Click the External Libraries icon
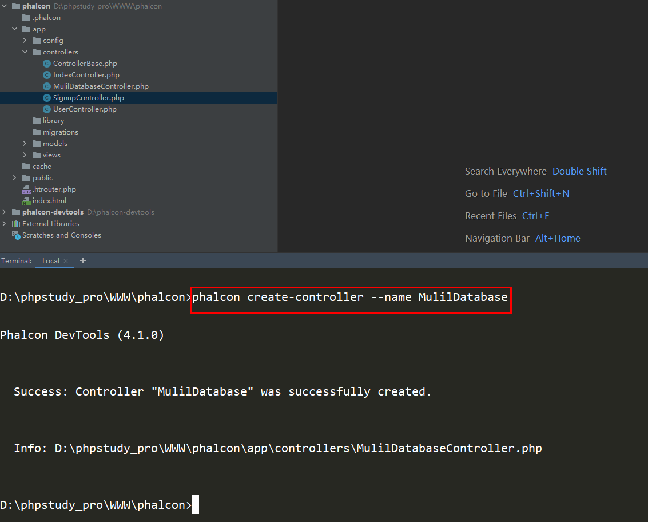The image size is (648, 522). pos(16,223)
